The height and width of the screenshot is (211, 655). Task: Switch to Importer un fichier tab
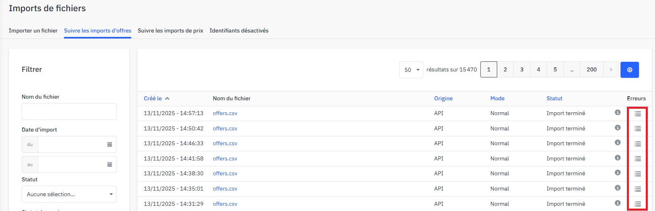(33, 30)
